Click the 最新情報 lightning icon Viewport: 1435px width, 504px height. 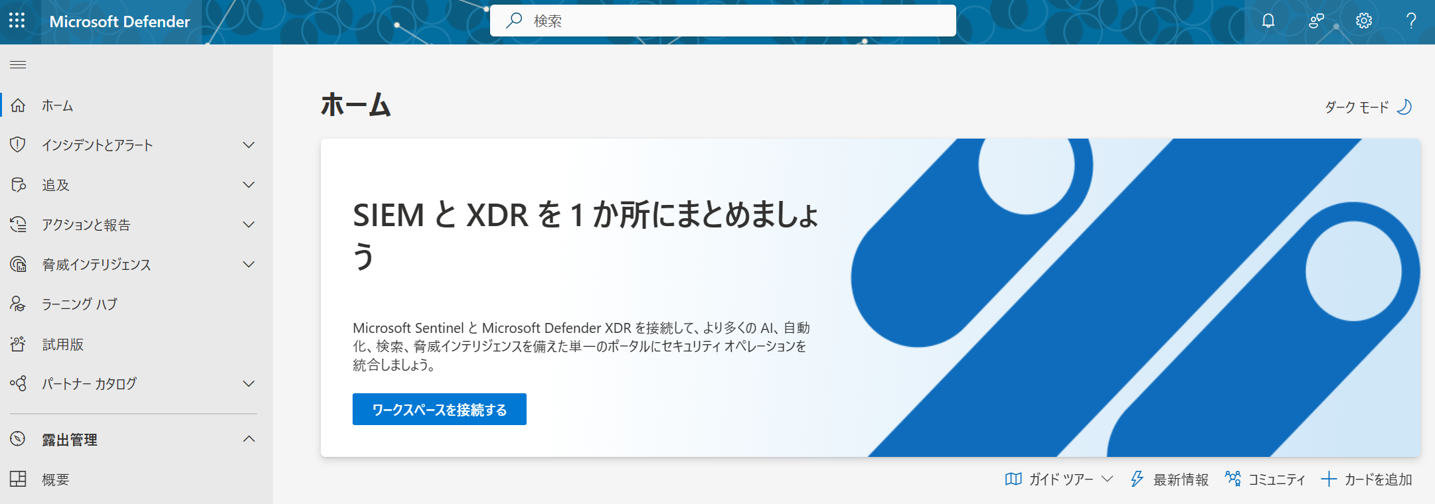1137,479
